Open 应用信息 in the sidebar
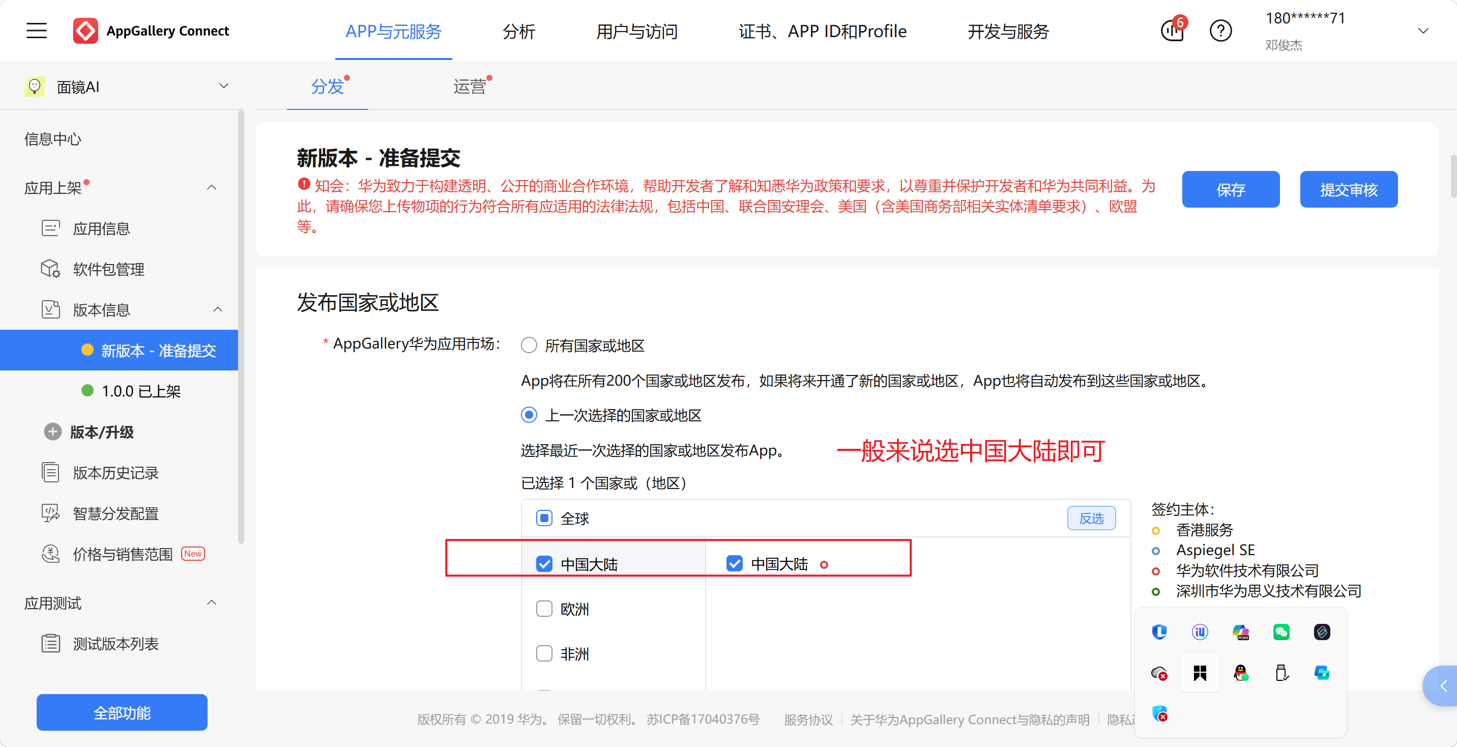 [102, 228]
